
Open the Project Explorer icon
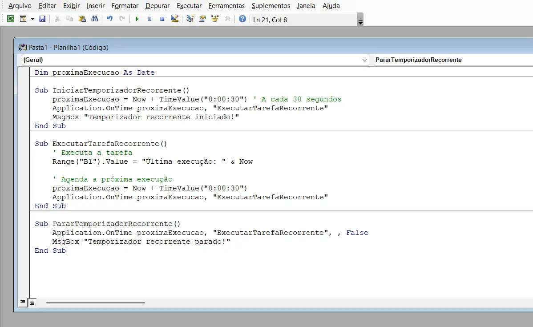[190, 19]
